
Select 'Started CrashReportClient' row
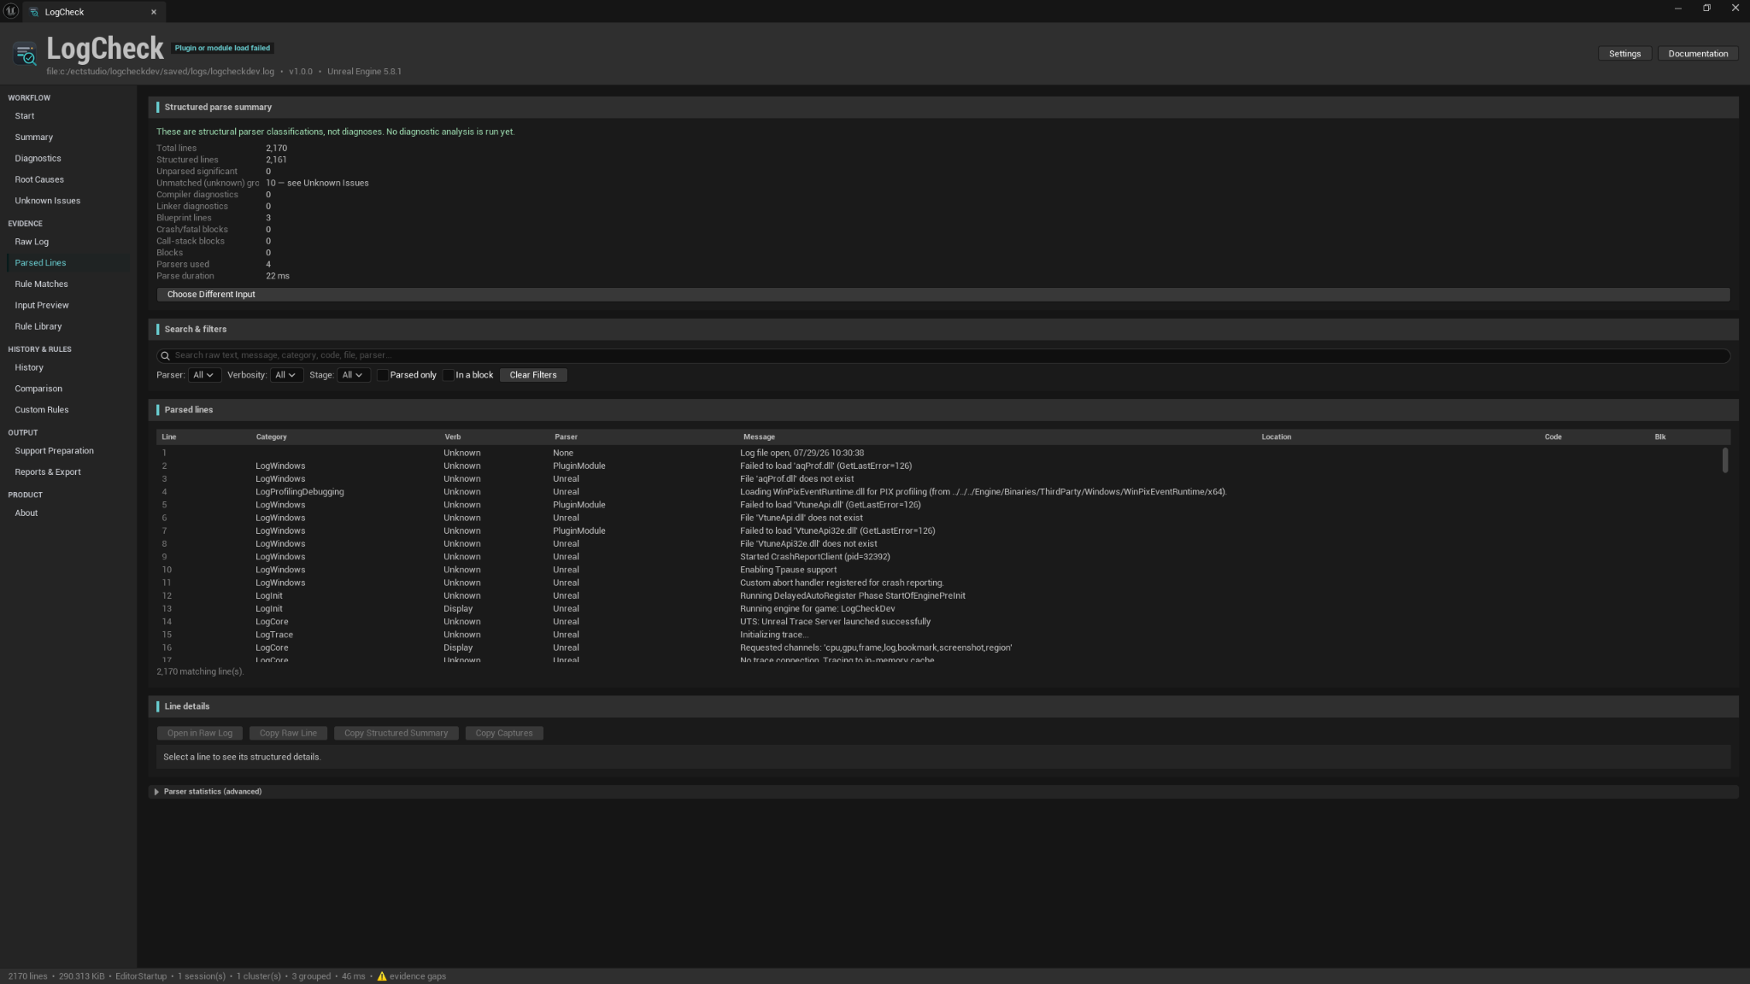click(x=938, y=557)
